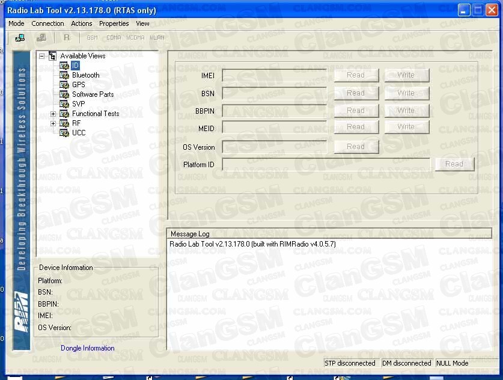Open the Mode menu

16,23
